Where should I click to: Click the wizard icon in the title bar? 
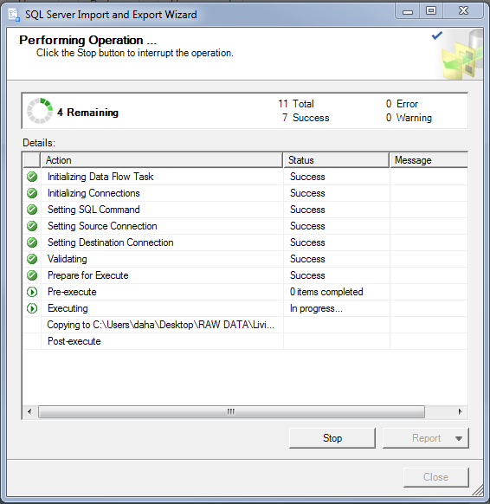click(x=14, y=15)
